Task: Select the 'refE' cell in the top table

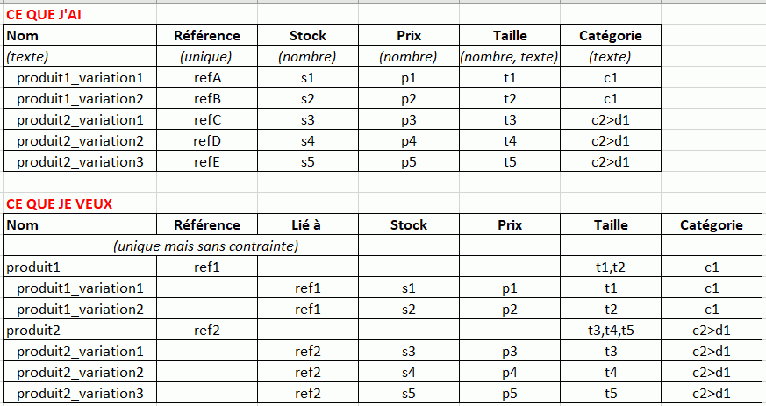Action: click(x=207, y=162)
